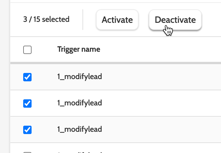Screen dimensions: 221x153
Task: Deselect the last checked trigger row
Action: [x=28, y=129]
